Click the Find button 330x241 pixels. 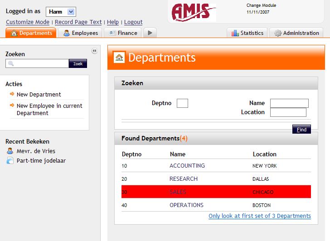click(x=301, y=129)
